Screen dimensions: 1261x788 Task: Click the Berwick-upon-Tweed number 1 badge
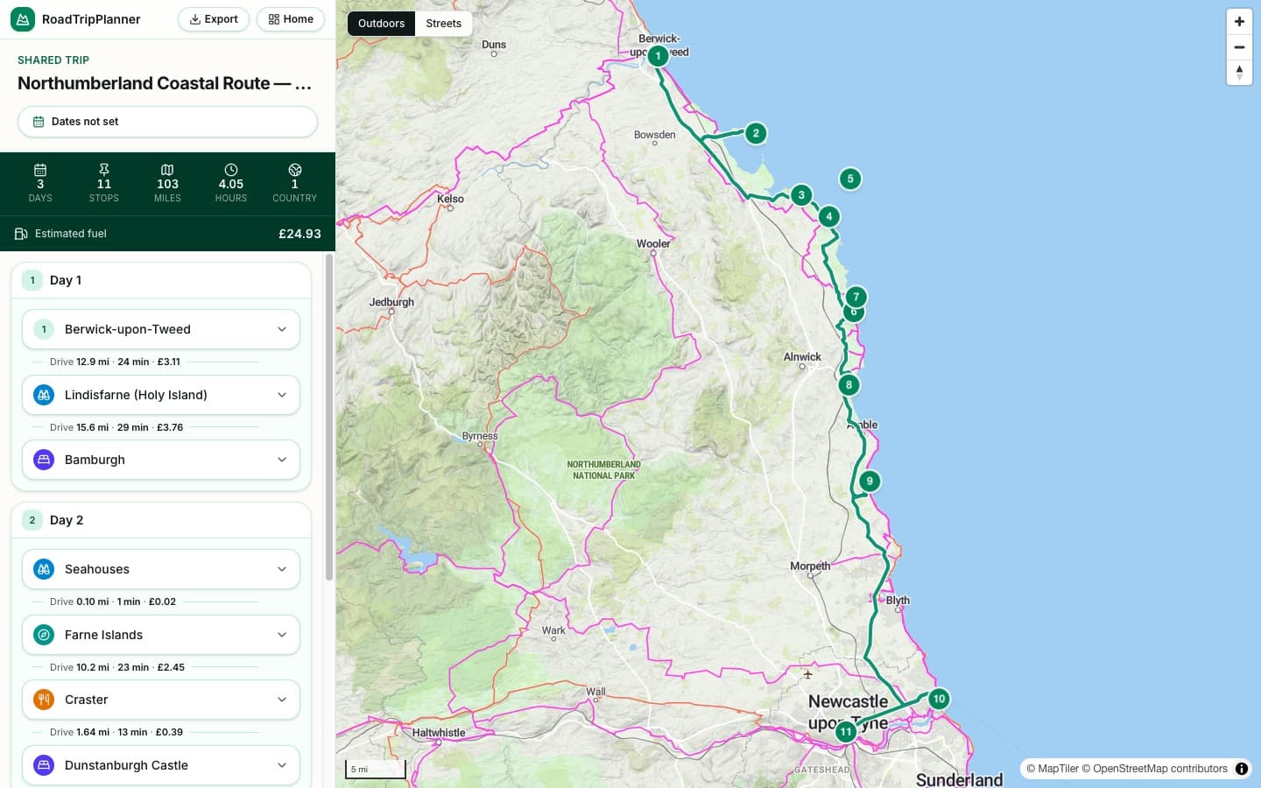point(44,329)
